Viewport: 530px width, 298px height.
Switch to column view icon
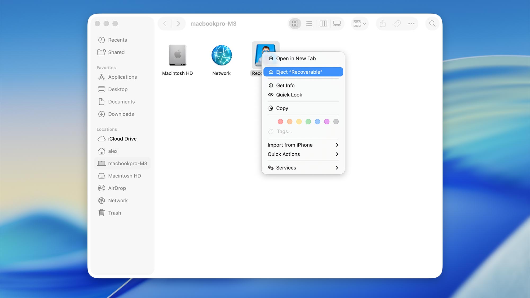[x=323, y=24]
